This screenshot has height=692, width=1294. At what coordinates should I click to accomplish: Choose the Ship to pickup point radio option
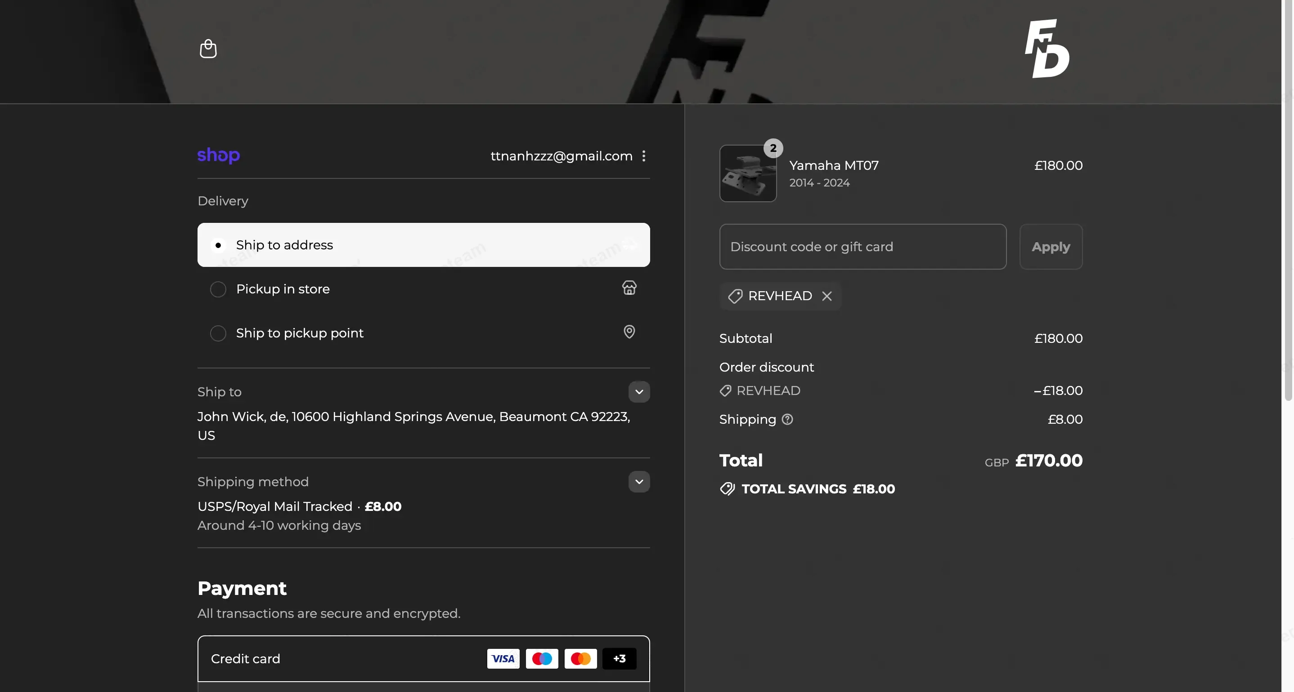tap(218, 333)
